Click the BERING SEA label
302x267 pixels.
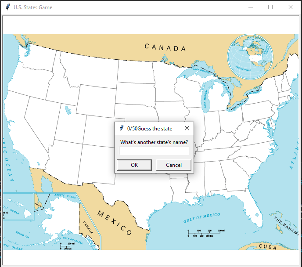tap(22, 234)
